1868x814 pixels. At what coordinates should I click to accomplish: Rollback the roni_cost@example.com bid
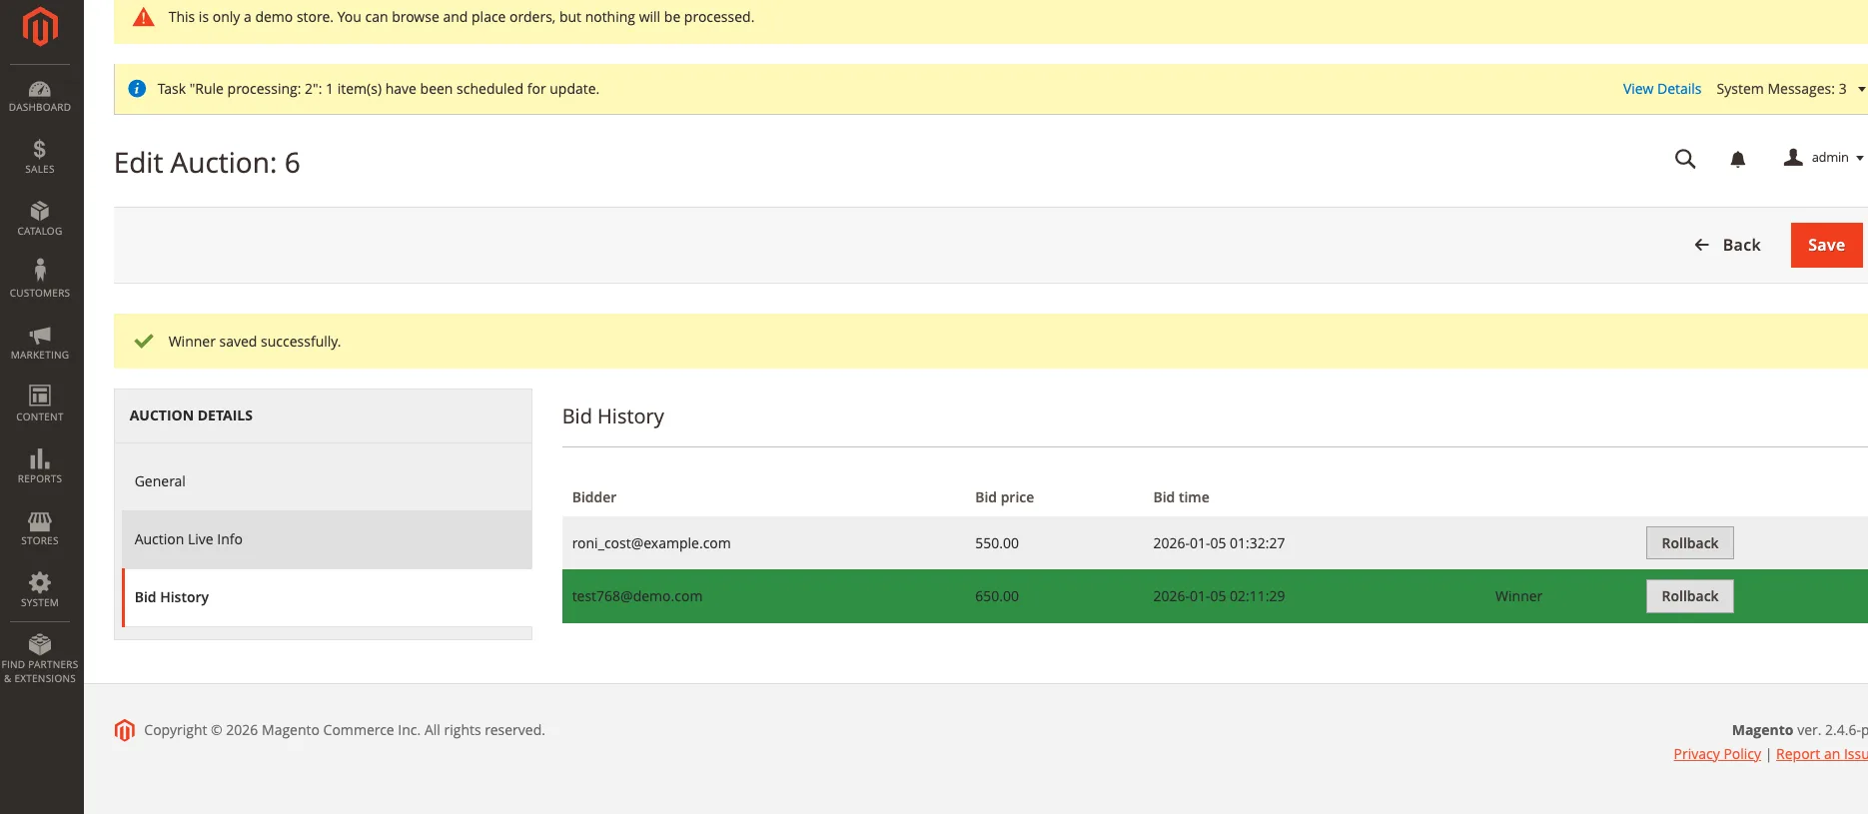(1689, 543)
